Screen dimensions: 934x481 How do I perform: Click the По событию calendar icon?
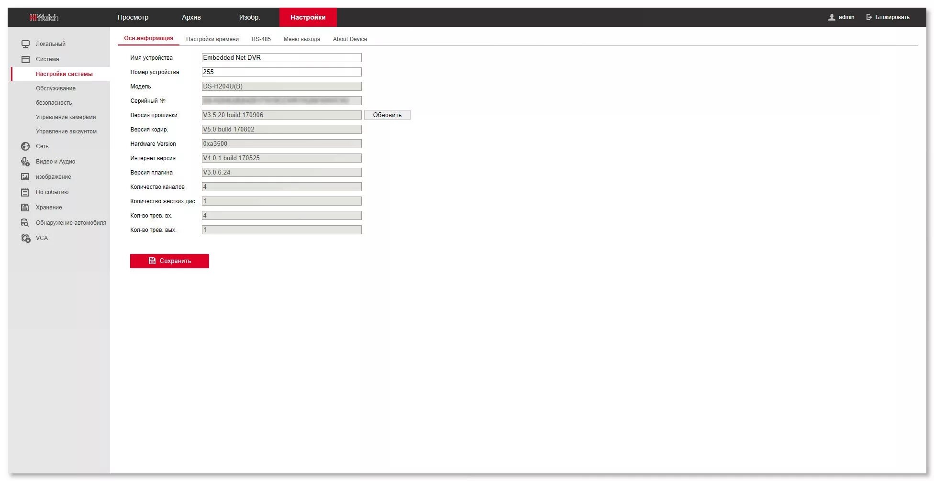25,192
